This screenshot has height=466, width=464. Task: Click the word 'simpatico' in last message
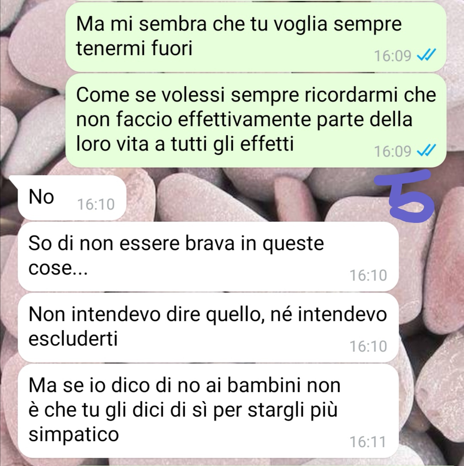click(73, 435)
